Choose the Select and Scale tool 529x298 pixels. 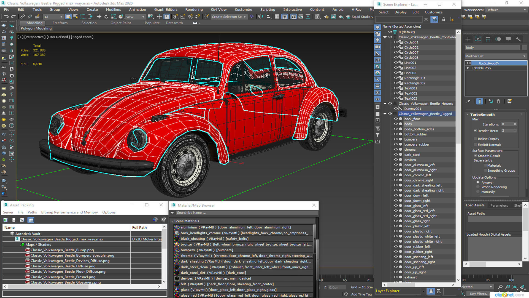point(114,17)
